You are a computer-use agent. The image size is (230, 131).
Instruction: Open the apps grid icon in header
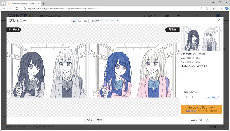click(179, 16)
